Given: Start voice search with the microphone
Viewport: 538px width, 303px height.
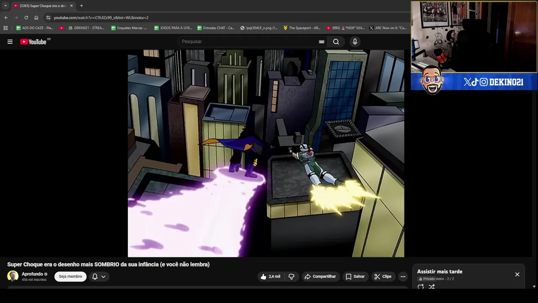Looking at the screenshot, I should pyautogui.click(x=355, y=42).
